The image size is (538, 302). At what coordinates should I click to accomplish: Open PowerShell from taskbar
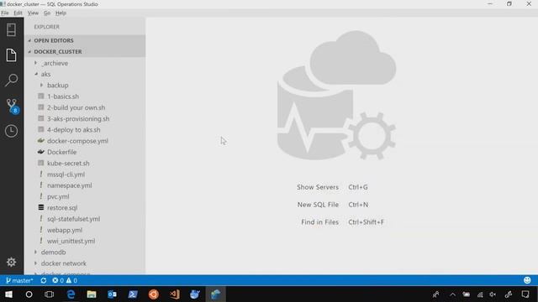coord(133,294)
